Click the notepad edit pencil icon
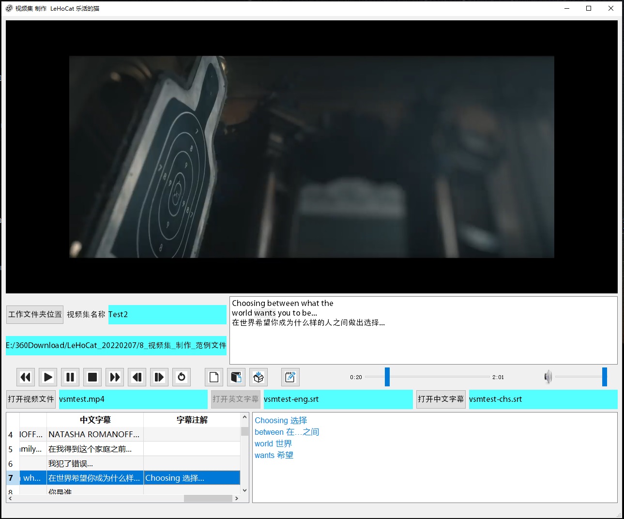The image size is (624, 519). coord(290,377)
